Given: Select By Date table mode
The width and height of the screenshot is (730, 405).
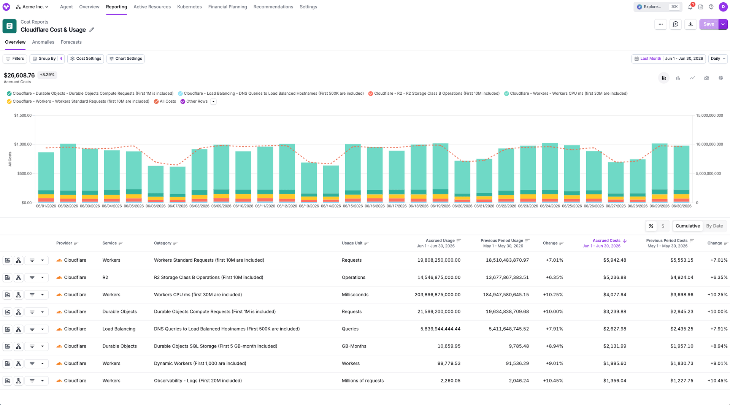Looking at the screenshot, I should coord(714,226).
